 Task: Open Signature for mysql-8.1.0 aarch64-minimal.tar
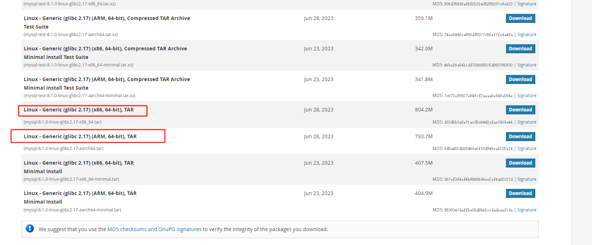[x=527, y=210]
